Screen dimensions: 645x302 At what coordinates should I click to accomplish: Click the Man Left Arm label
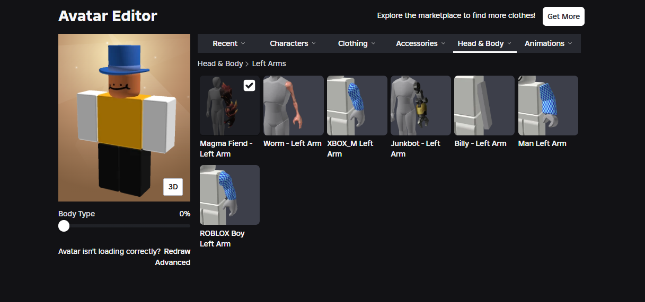coord(542,143)
